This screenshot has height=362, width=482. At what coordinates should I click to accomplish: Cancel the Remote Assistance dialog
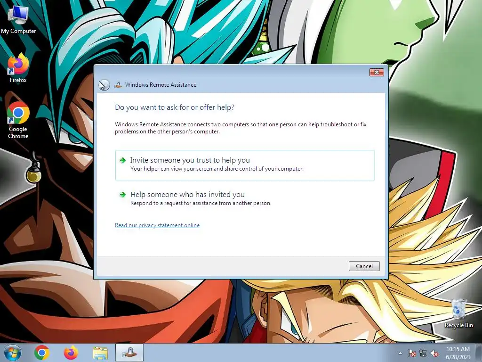click(364, 266)
